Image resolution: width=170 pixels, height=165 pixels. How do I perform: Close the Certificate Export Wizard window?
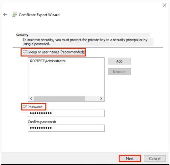[164, 5]
